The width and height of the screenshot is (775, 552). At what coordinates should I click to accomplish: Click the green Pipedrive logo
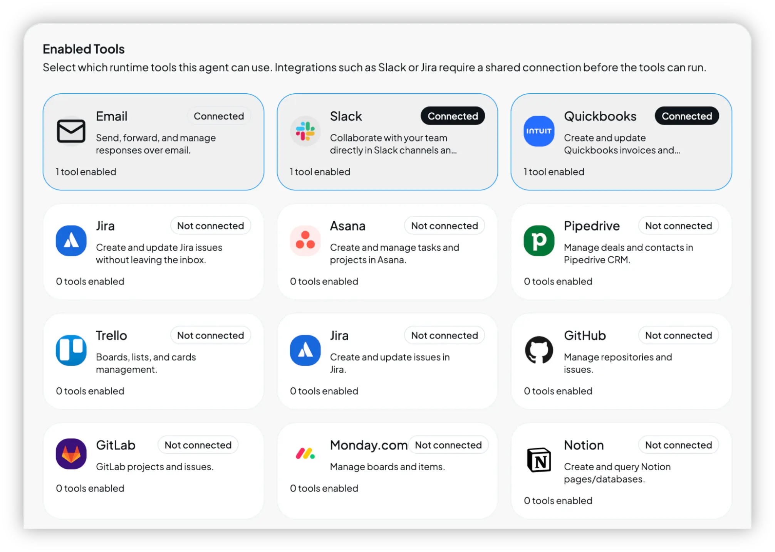[x=539, y=241]
